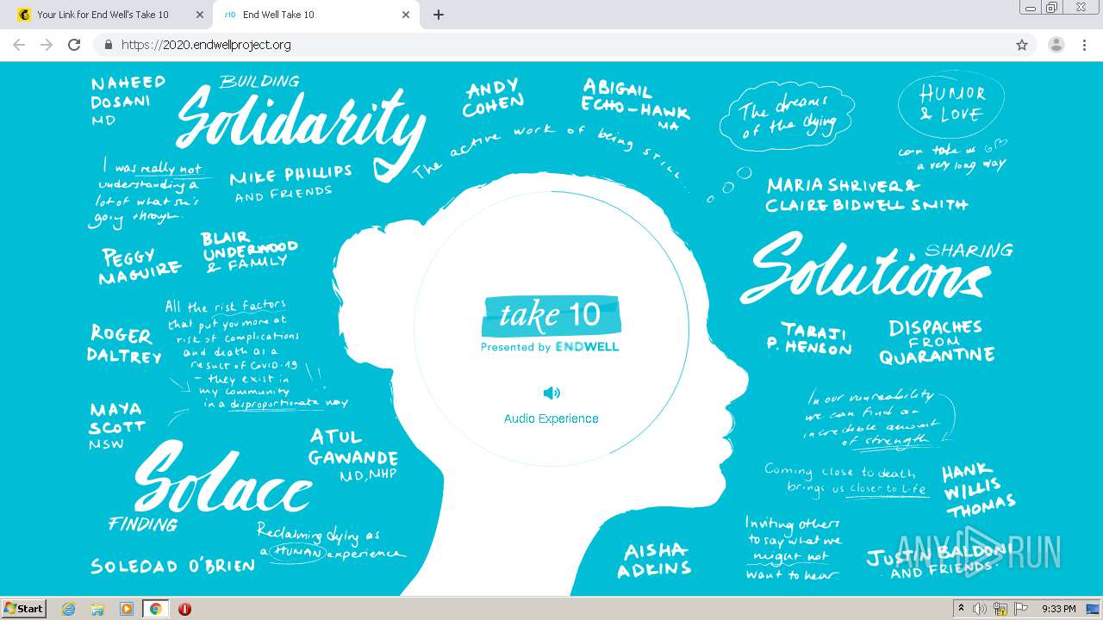Select 'Mike Phillips and Friends'
1103x620 pixels.
click(x=291, y=183)
